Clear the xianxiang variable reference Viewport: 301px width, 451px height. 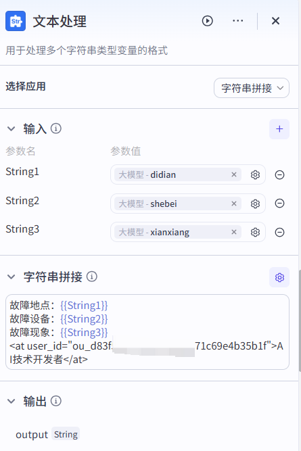(x=234, y=232)
